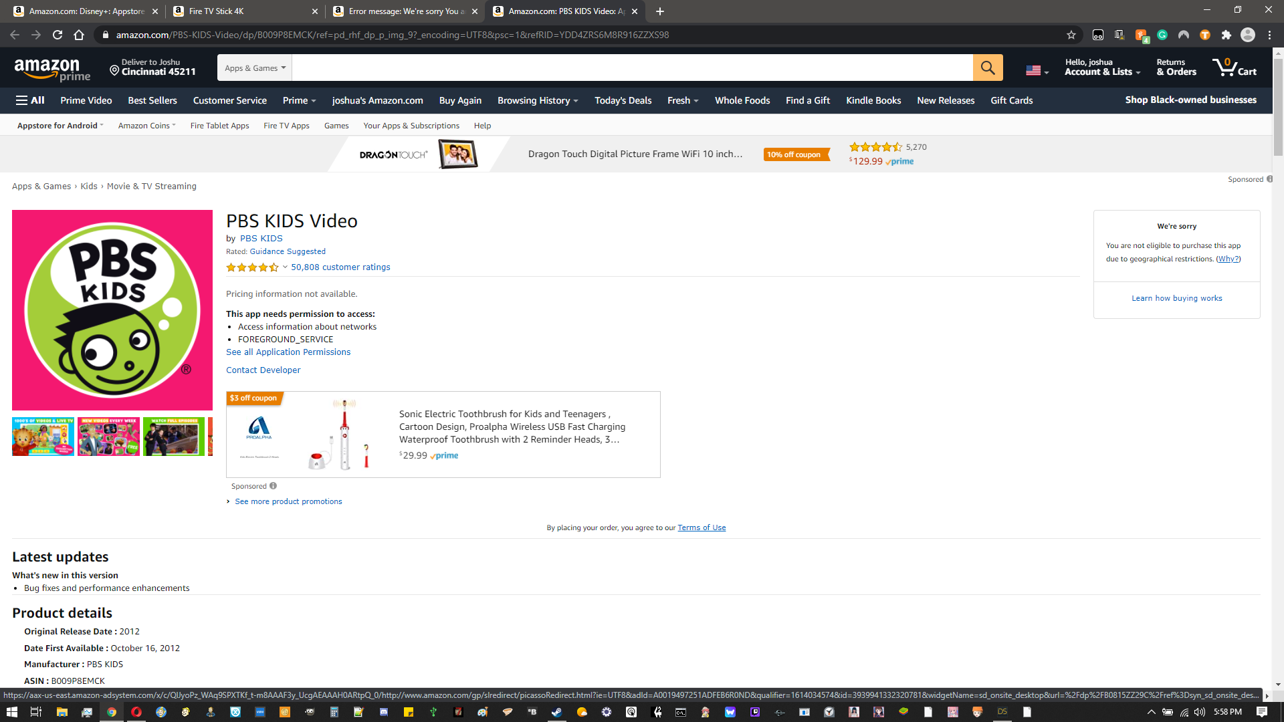Open File Explorer from the taskbar
The image size is (1284, 722).
point(62,712)
